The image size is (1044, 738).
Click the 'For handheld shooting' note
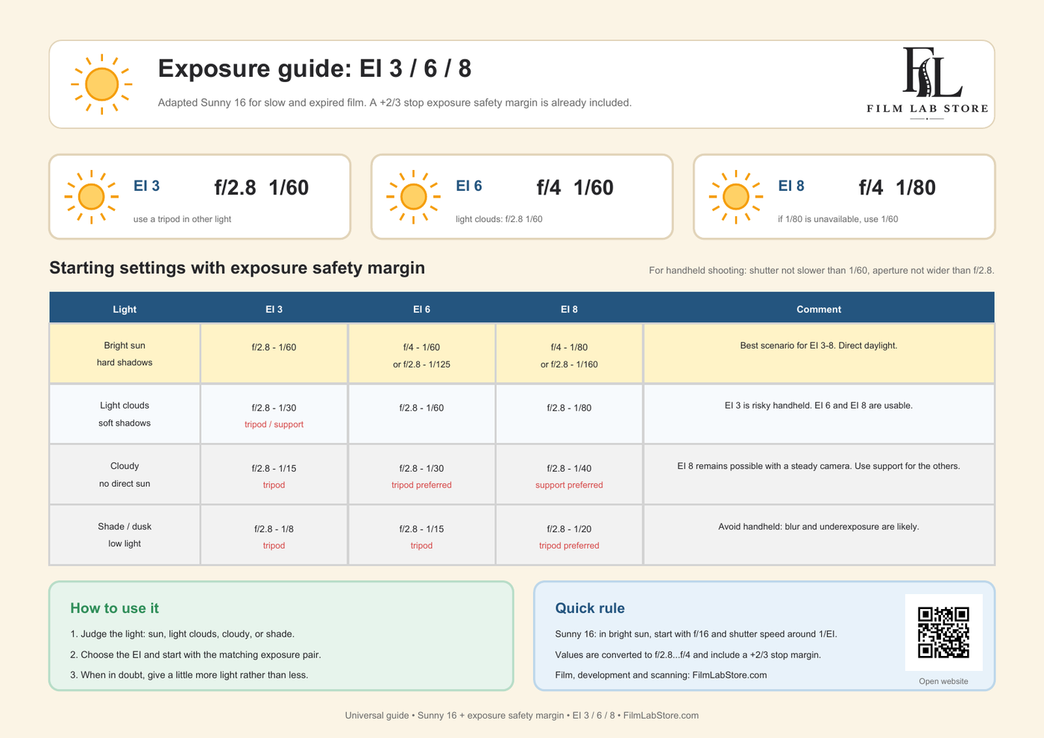pyautogui.click(x=822, y=271)
